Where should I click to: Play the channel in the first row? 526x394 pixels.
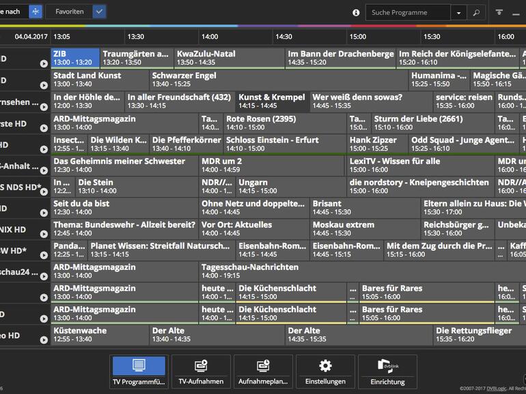[x=44, y=64]
